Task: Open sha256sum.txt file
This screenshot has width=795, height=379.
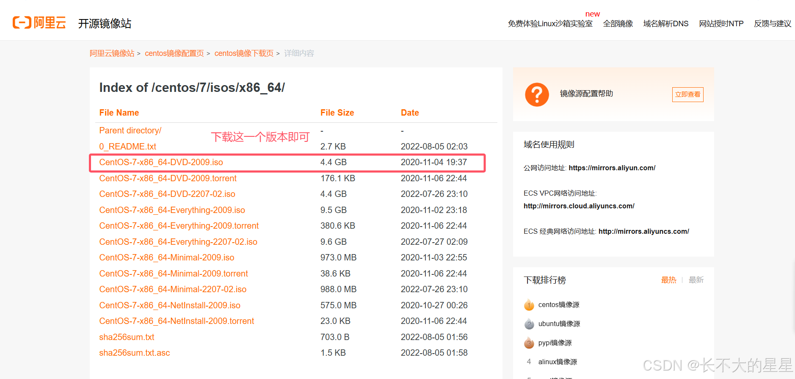Action: point(127,337)
